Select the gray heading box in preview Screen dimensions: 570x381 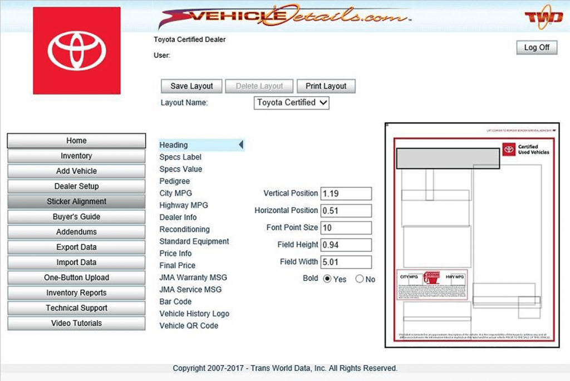(448, 159)
